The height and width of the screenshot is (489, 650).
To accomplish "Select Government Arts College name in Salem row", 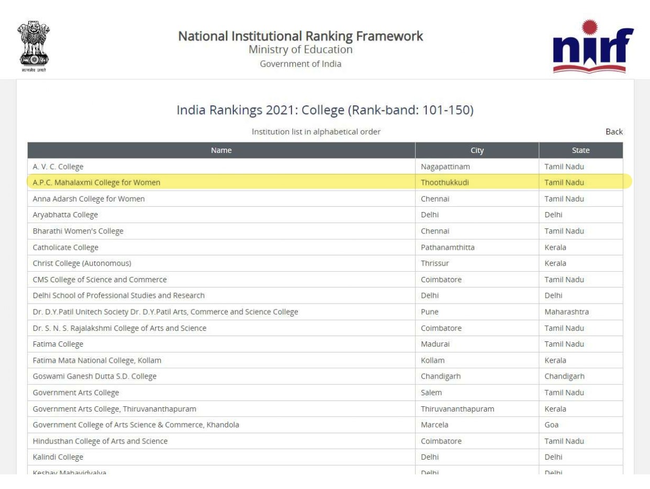I will 76,393.
